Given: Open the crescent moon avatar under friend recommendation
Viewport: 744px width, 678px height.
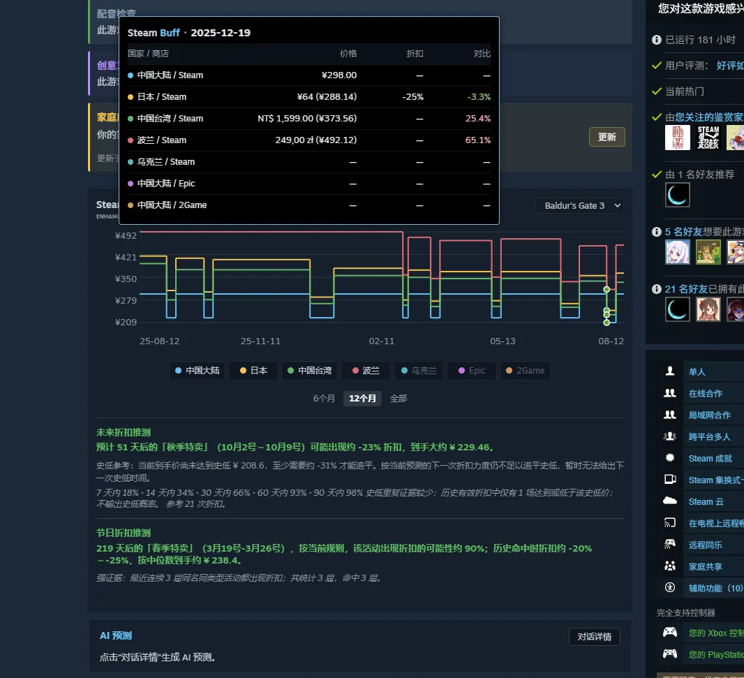Looking at the screenshot, I should click(x=677, y=195).
